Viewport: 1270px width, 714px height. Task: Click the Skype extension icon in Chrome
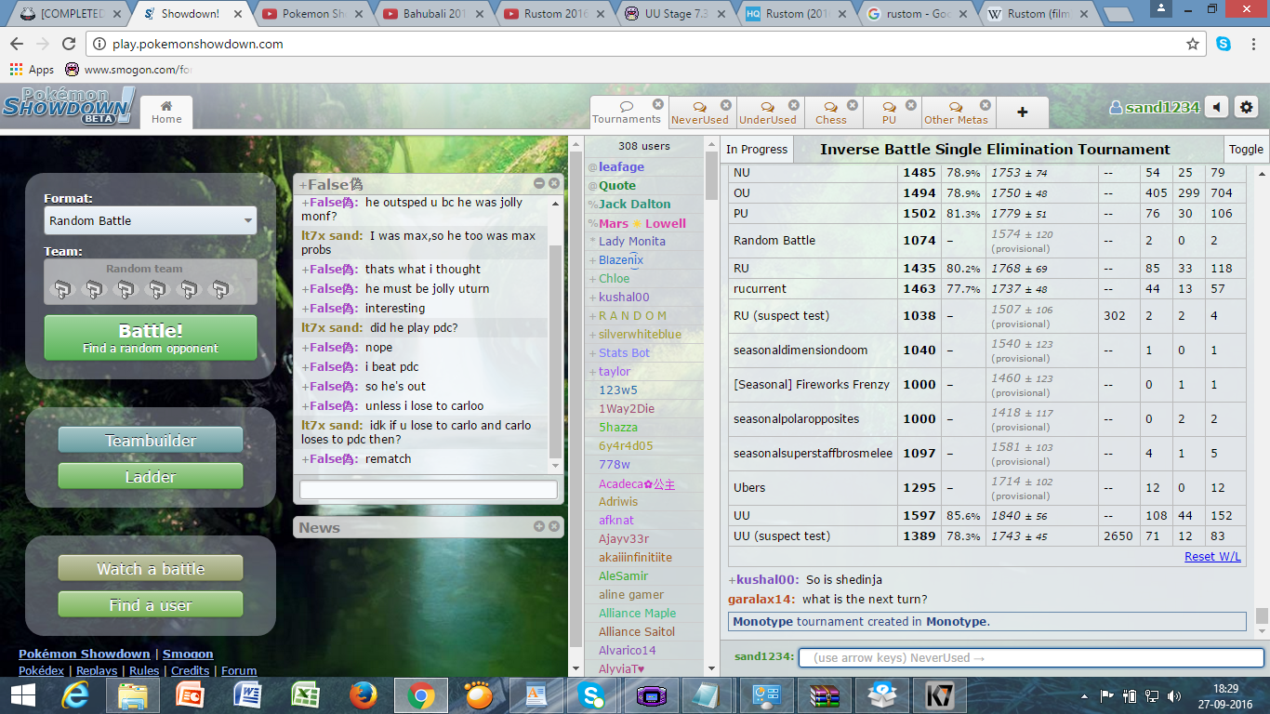tap(1224, 44)
